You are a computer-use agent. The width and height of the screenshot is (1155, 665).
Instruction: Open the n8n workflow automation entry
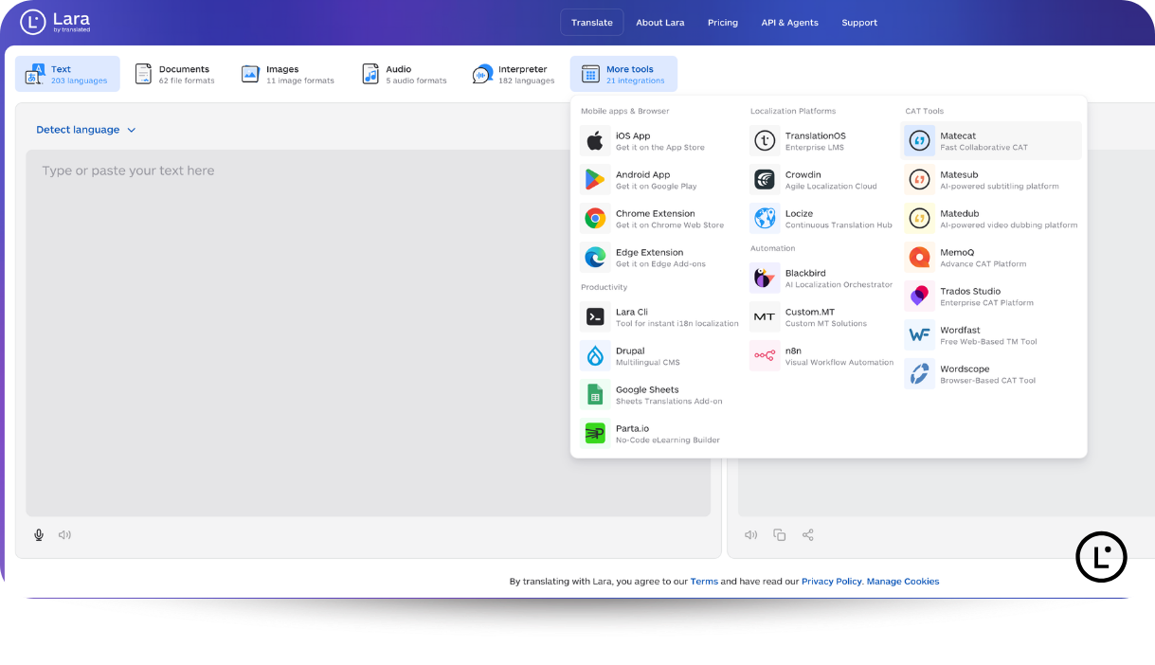point(822,356)
